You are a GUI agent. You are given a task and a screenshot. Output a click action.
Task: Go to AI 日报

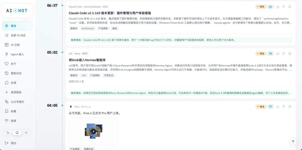17,45
